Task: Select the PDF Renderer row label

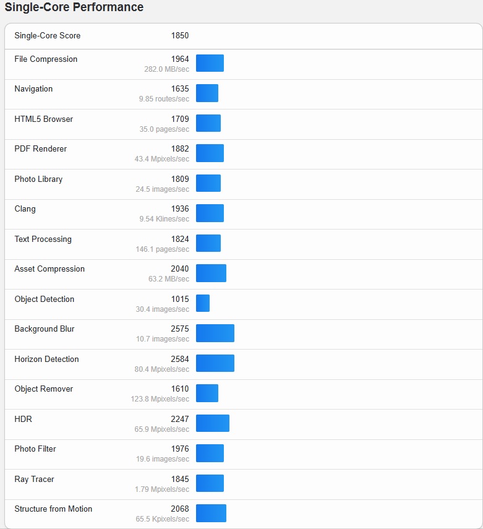Action: 41,149
